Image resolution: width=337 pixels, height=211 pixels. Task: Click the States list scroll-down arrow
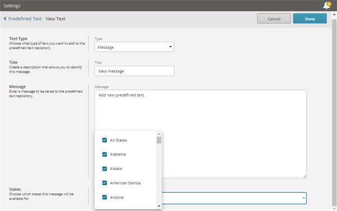(x=159, y=206)
